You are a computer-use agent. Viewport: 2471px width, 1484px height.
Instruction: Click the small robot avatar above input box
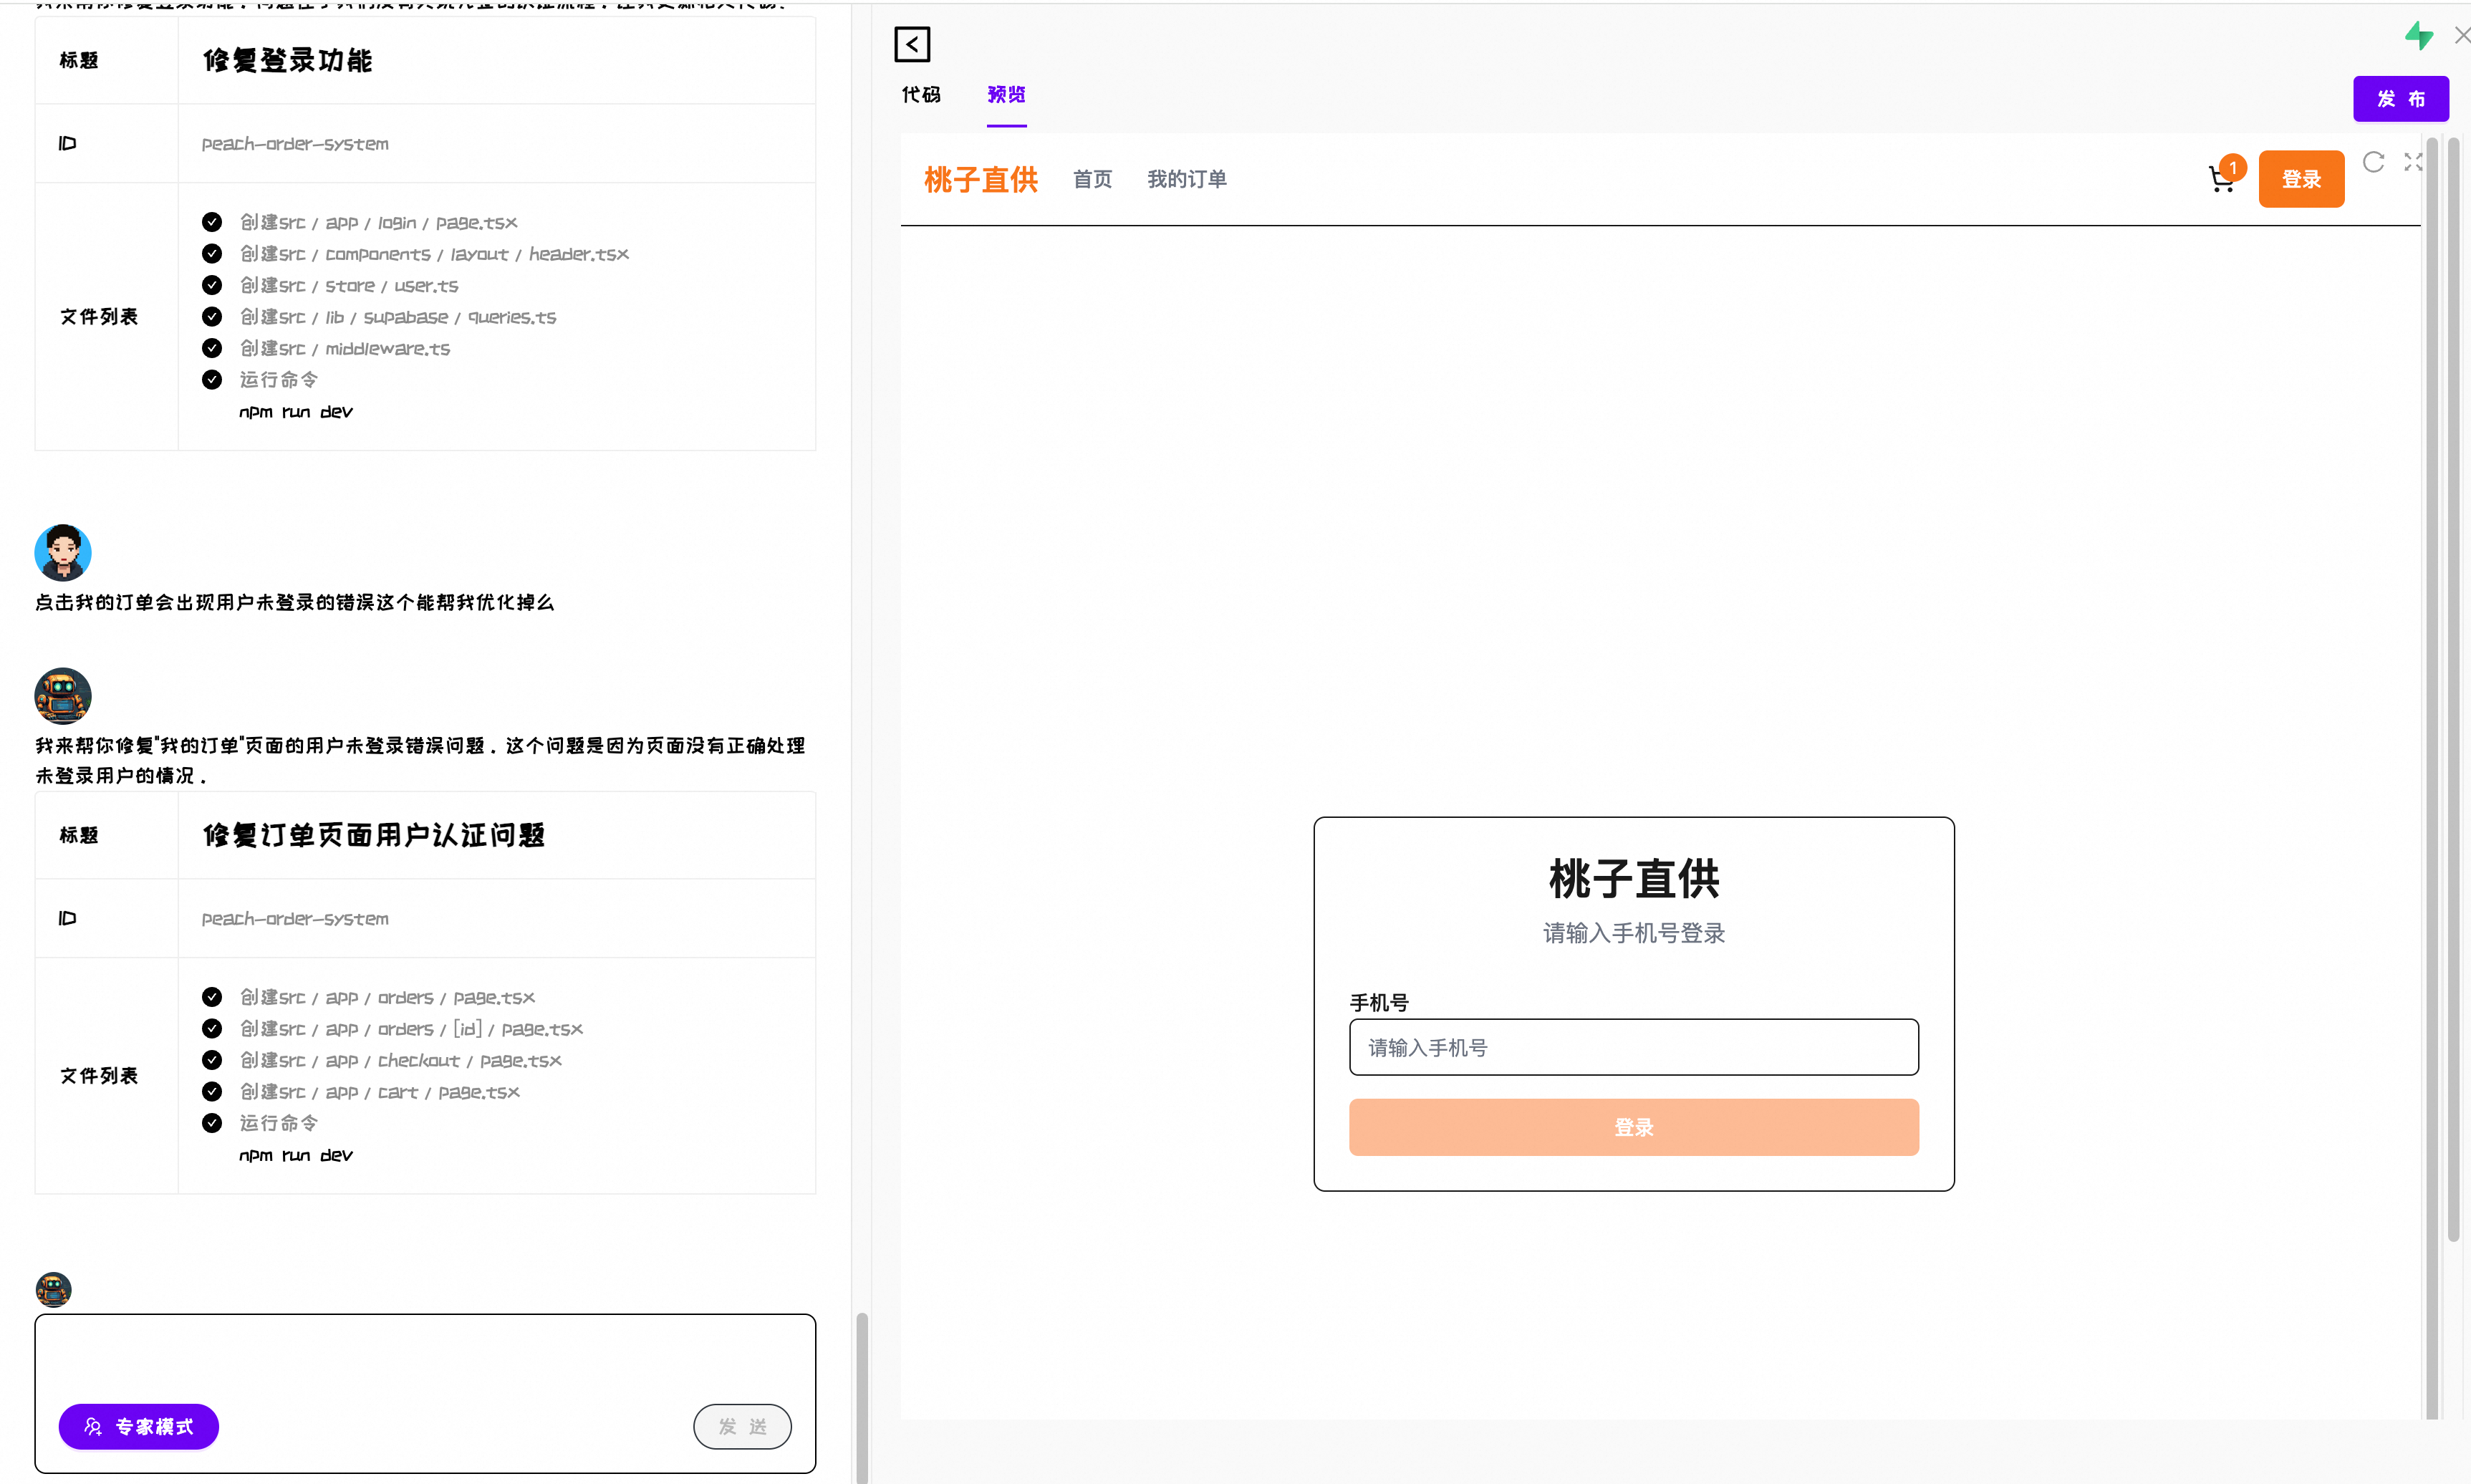(x=53, y=1289)
